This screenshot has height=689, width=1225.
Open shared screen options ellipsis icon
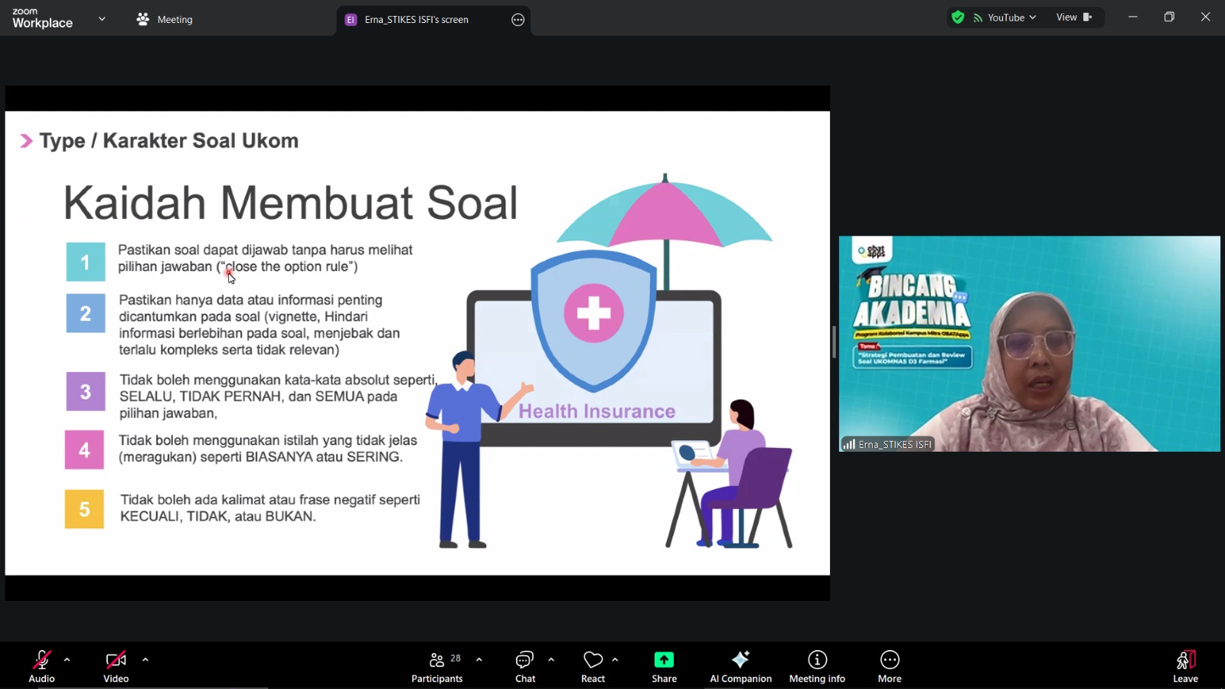tap(518, 20)
